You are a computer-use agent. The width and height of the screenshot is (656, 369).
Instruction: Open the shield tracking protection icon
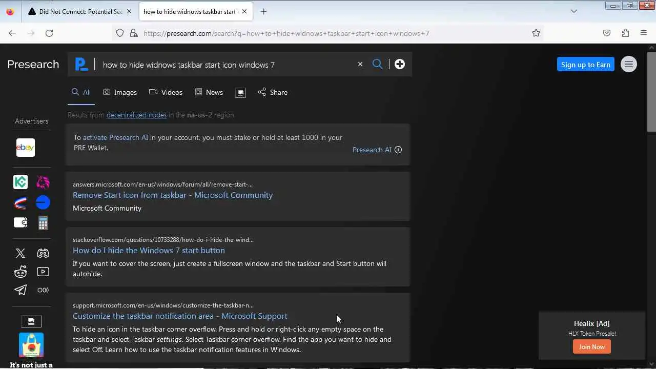point(120,33)
